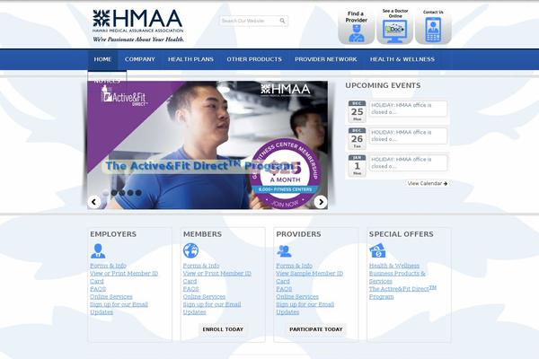This screenshot has width=539, height=359.
Task: Open the Company menu
Action: pos(140,59)
